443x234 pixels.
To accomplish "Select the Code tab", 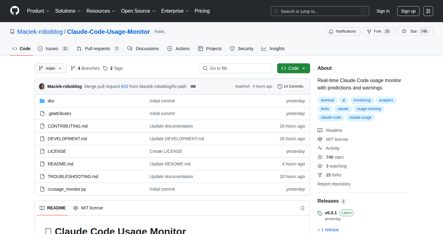I will pos(22,49).
